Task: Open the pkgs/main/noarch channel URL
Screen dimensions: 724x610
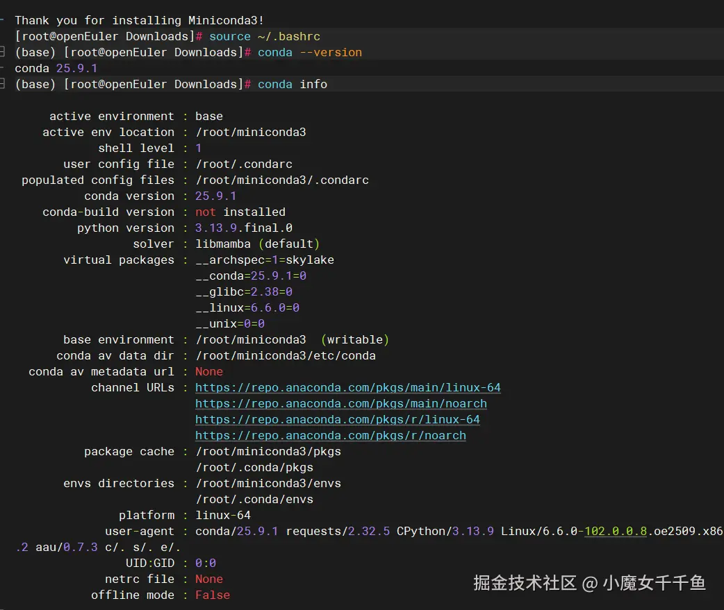Action: 340,403
